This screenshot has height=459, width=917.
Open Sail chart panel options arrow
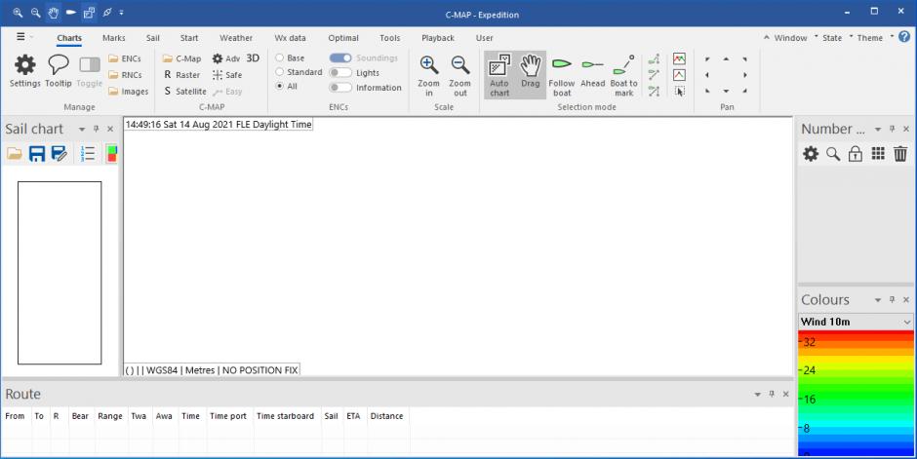(x=82, y=129)
